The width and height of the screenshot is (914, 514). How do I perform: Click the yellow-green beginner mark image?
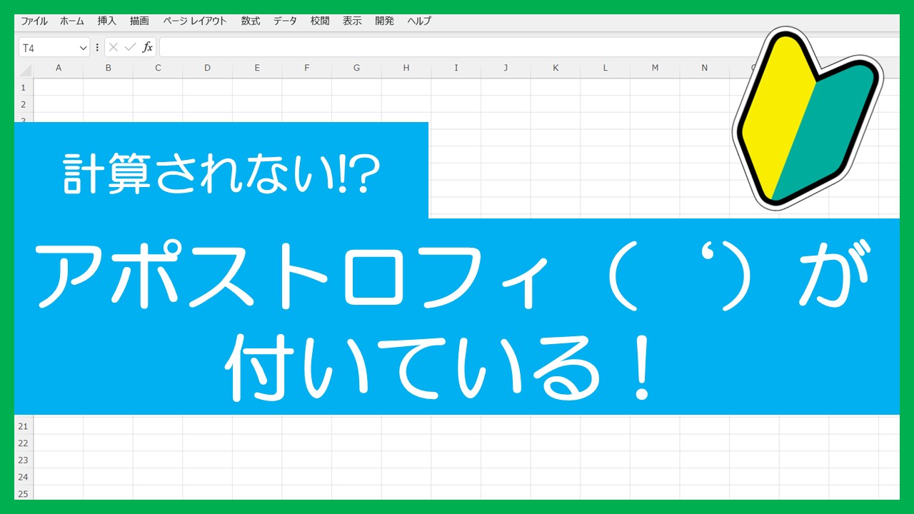[808, 118]
